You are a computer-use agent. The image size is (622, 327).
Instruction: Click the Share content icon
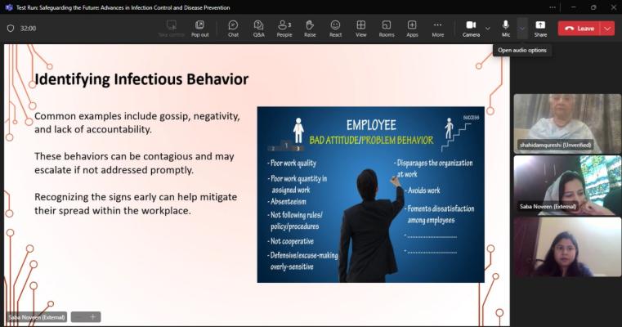[x=540, y=28]
